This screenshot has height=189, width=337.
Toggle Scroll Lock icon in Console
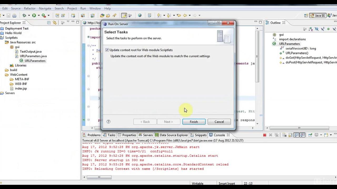290,135
